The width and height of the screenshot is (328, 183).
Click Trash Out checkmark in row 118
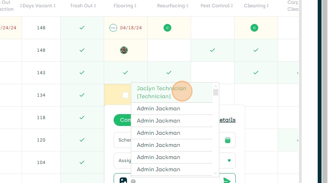pyautogui.click(x=82, y=118)
